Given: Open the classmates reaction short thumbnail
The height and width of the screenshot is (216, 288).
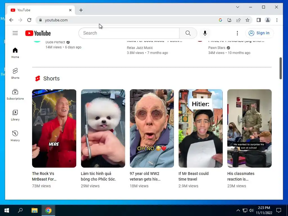Looking at the screenshot, I should [249, 128].
